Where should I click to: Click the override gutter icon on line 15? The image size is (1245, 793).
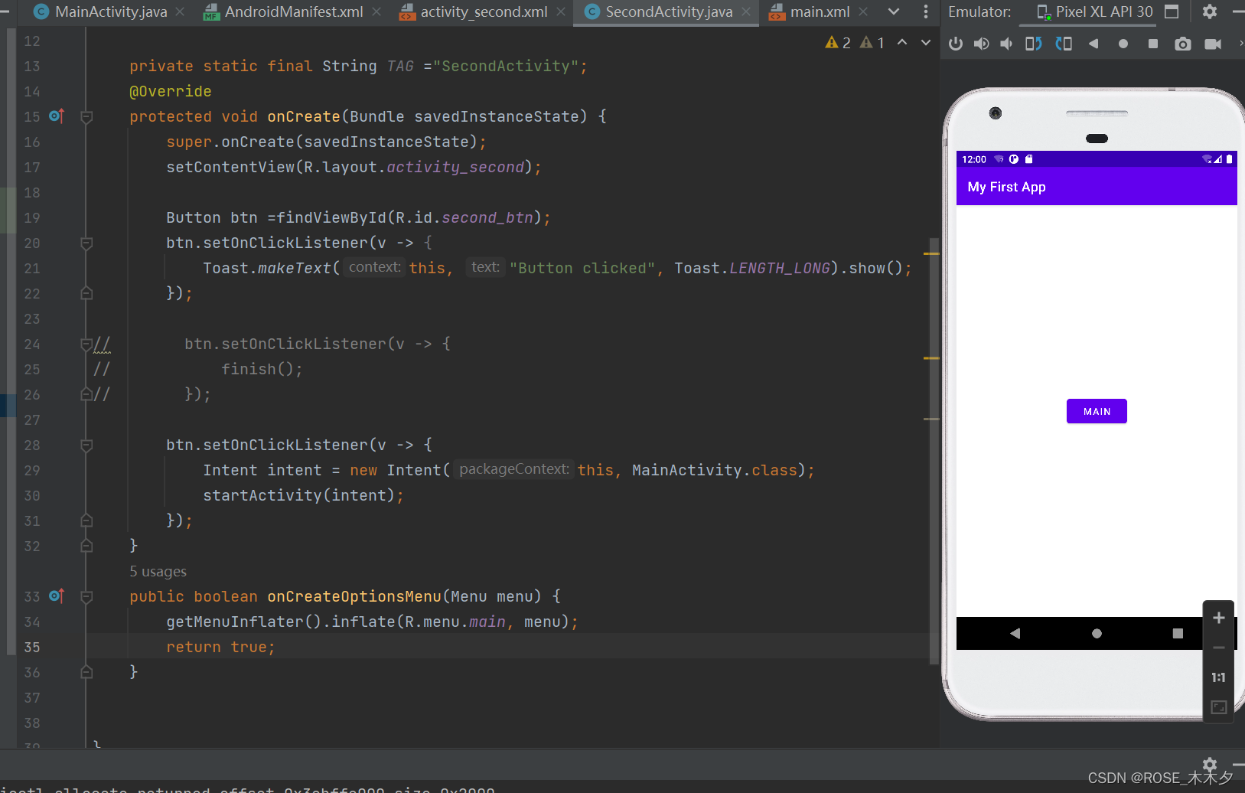57,116
